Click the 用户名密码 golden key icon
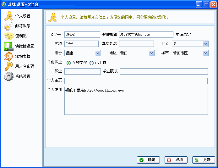Image resolution: width=218 pixels, height=168 pixels. [x=8, y=66]
